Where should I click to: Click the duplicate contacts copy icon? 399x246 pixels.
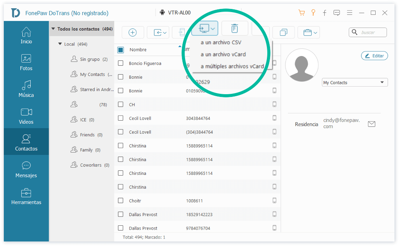(x=284, y=33)
